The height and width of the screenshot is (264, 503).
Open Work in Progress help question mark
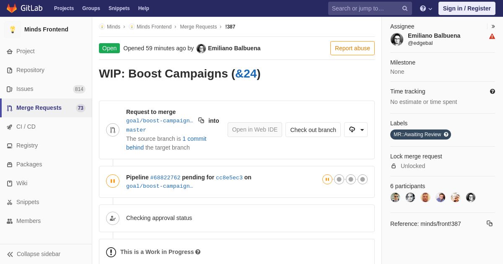[198, 252]
